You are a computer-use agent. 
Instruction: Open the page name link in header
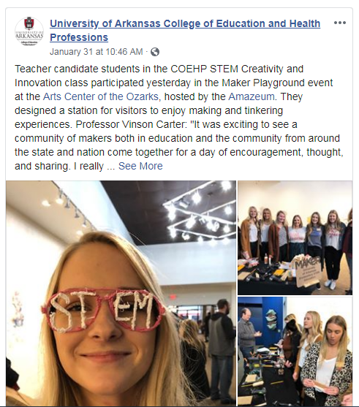coord(185,31)
